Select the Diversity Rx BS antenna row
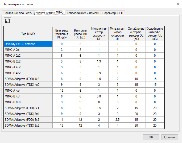The width and height of the screenshot is (182, 143). point(28,44)
